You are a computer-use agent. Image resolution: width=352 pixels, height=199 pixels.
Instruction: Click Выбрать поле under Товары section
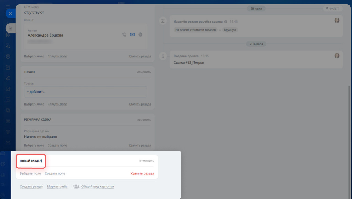[x=34, y=104]
